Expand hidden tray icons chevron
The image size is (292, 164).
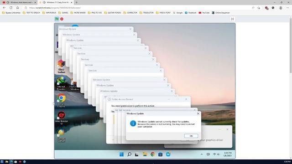(202, 154)
